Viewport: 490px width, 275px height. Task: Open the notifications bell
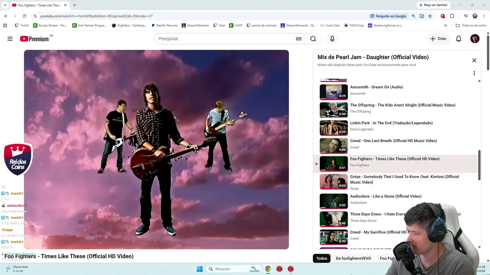tap(459, 39)
